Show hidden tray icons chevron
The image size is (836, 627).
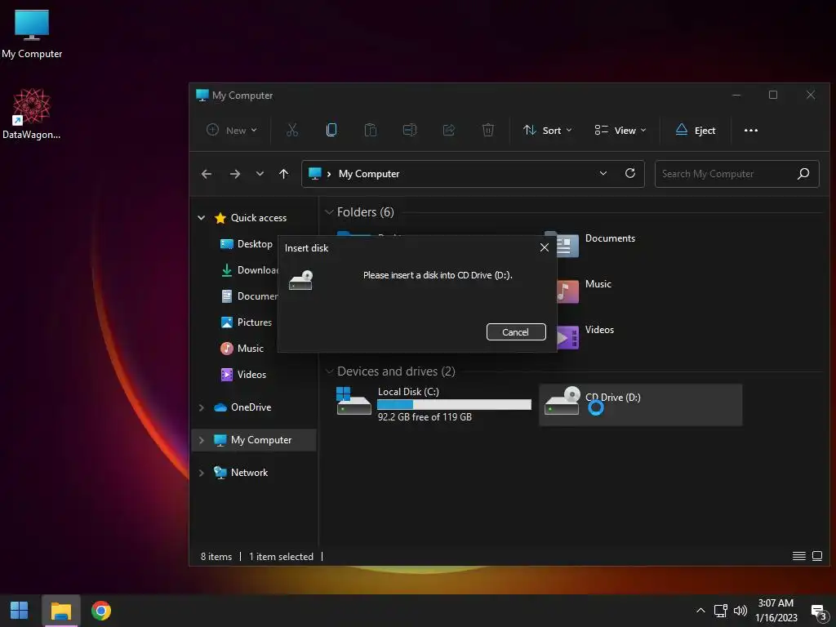tap(700, 611)
